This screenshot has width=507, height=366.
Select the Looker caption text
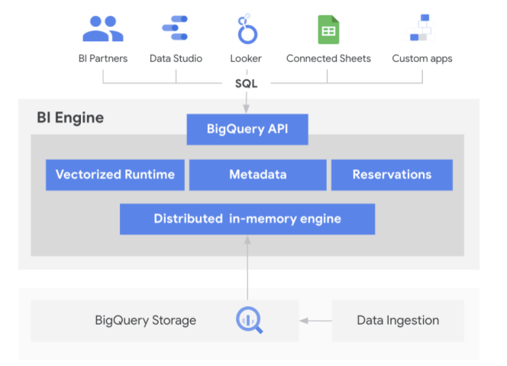point(246,59)
